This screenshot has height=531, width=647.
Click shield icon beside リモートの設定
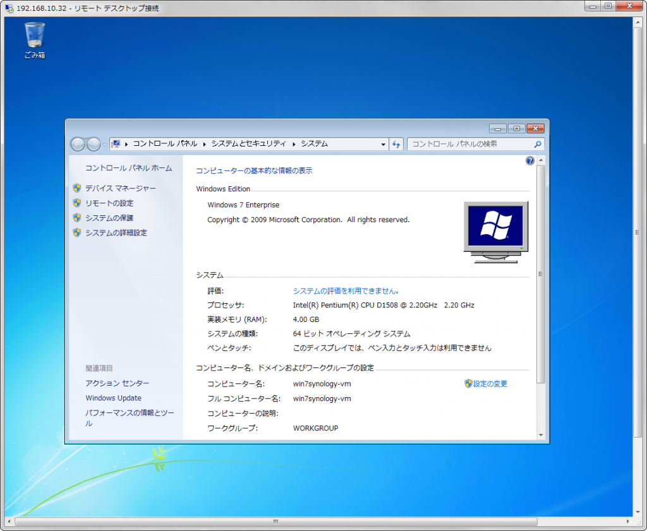coord(76,203)
